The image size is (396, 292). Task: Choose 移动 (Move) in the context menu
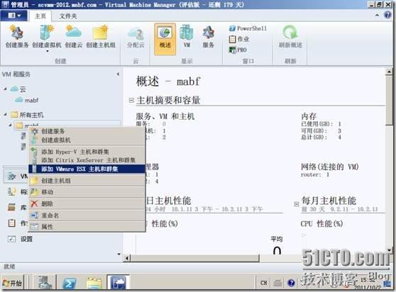(x=87, y=192)
